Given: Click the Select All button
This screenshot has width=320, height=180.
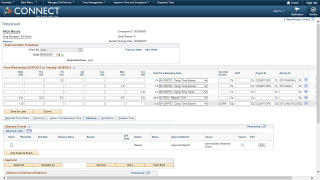Looking at the screenshot, I should click(19, 165).
